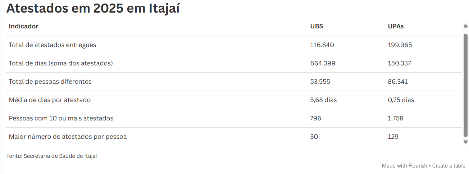Click the scroll down arrow

tap(465, 142)
